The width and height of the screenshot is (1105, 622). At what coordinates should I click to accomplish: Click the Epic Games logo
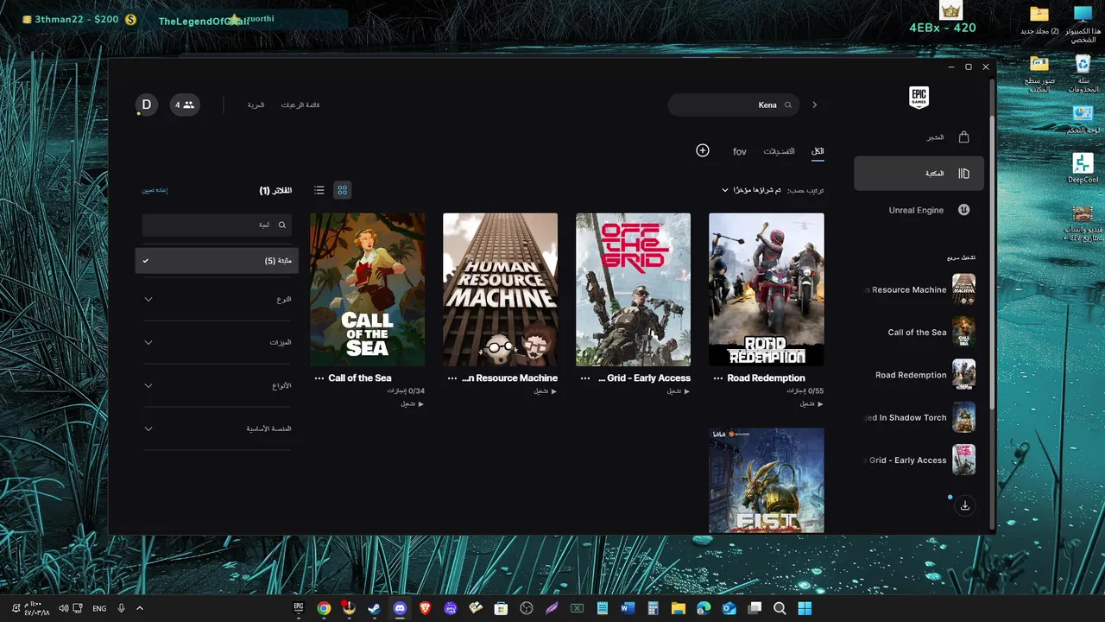[919, 97]
